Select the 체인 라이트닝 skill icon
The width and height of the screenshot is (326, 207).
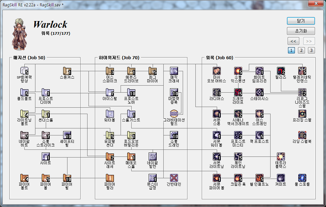[238, 157]
